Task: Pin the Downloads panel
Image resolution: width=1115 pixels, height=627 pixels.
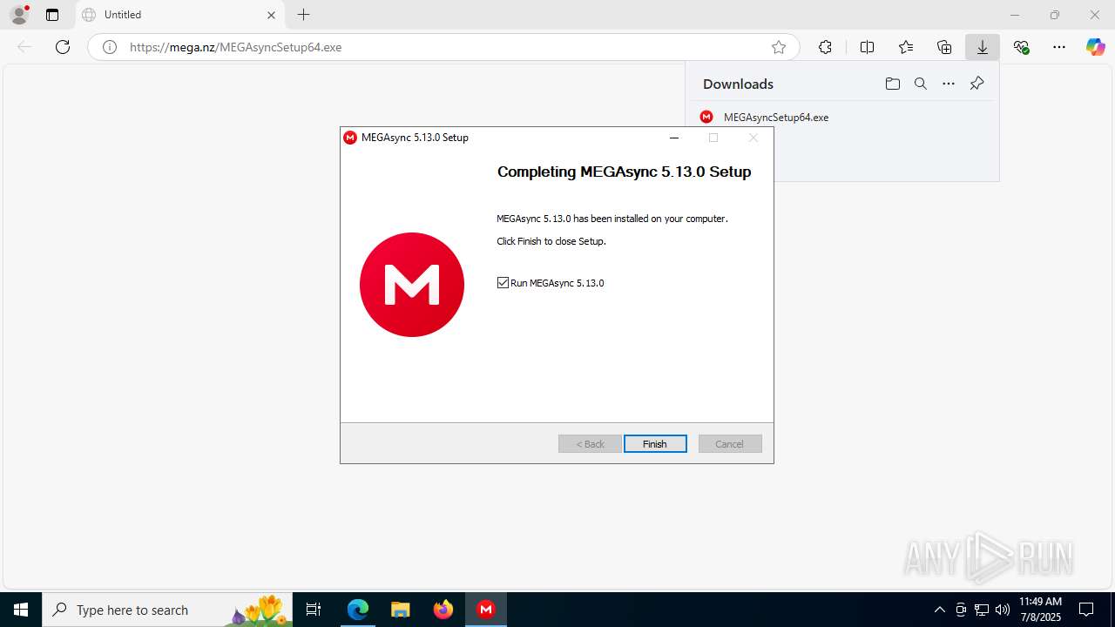Action: point(976,84)
